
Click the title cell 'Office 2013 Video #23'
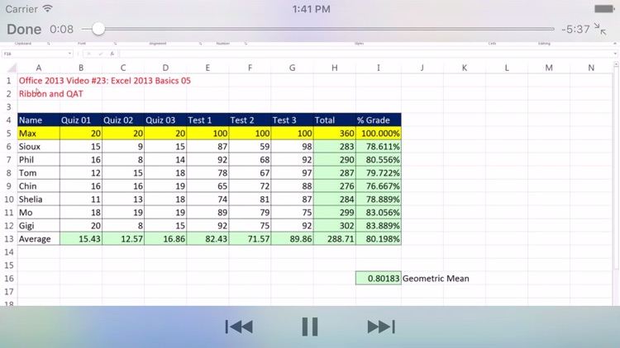point(105,81)
